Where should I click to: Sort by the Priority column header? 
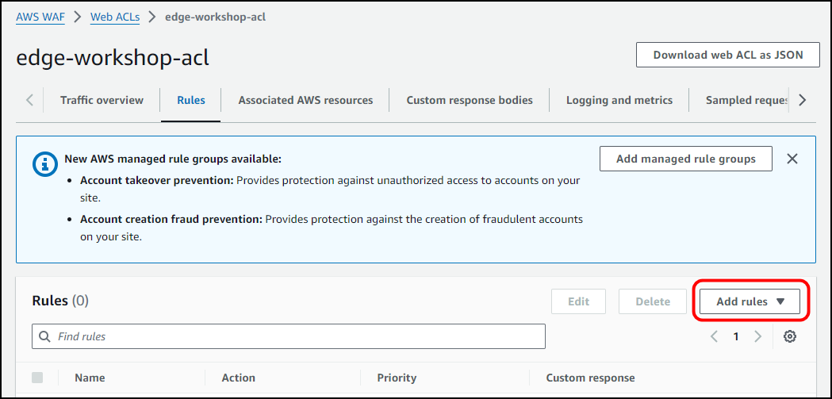(x=397, y=378)
